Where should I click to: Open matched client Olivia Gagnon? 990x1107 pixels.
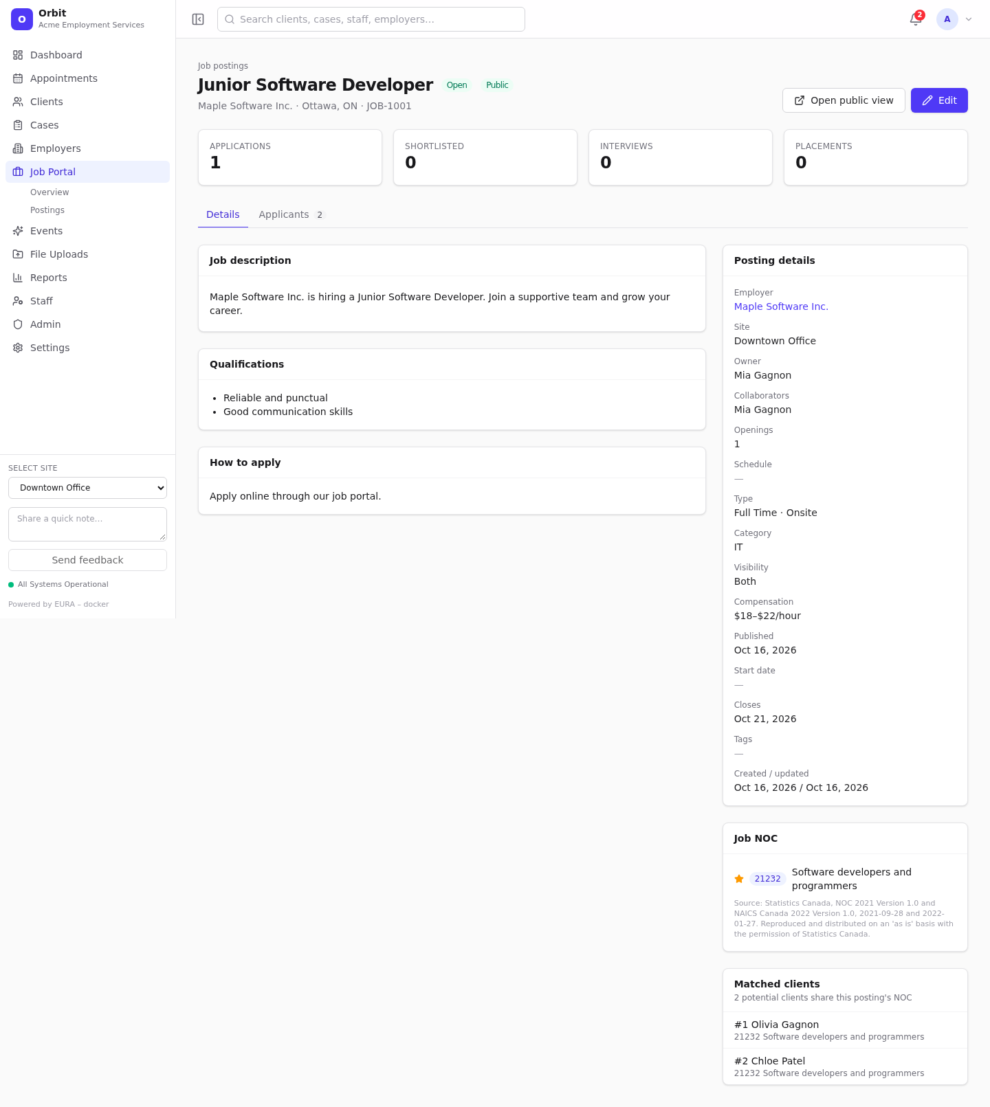[x=845, y=1030]
